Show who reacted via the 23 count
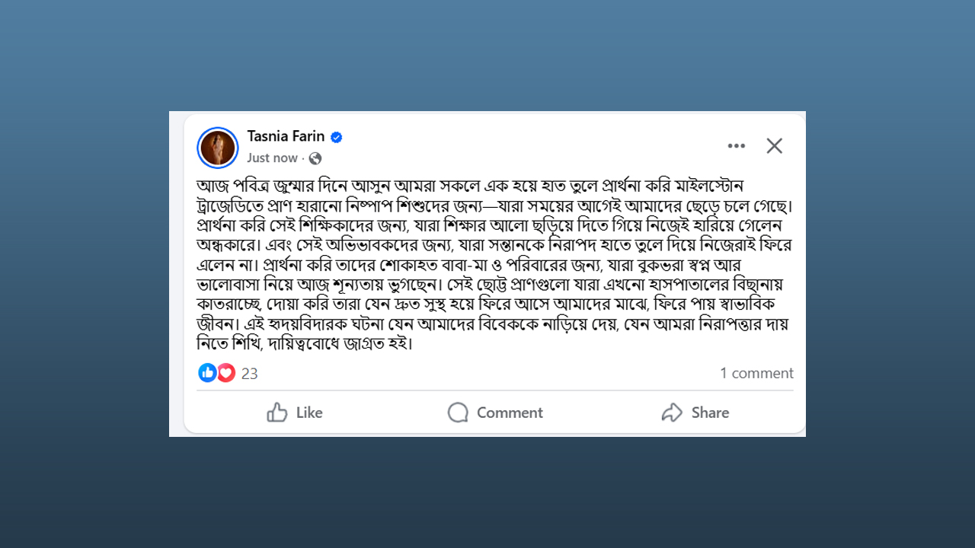975x548 pixels. [250, 374]
